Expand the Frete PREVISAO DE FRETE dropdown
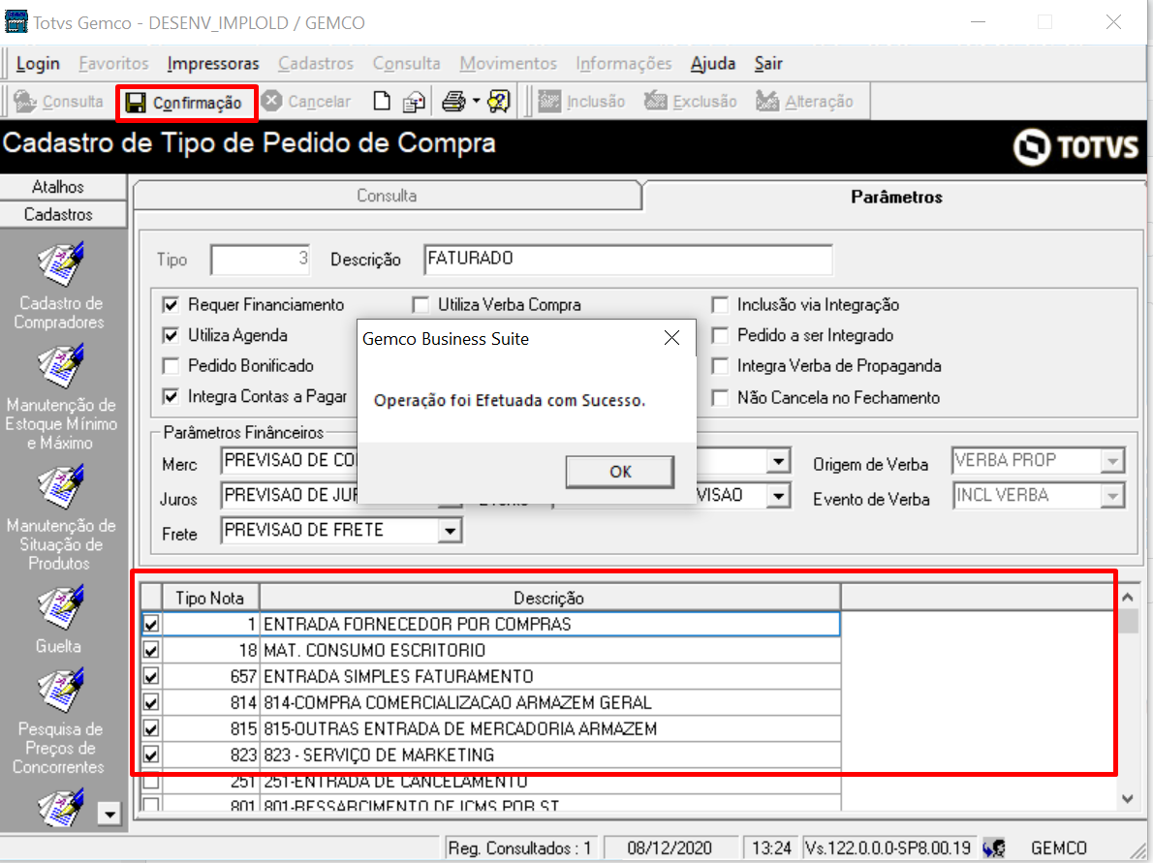Viewport: 1153px width, 863px height. click(450, 530)
